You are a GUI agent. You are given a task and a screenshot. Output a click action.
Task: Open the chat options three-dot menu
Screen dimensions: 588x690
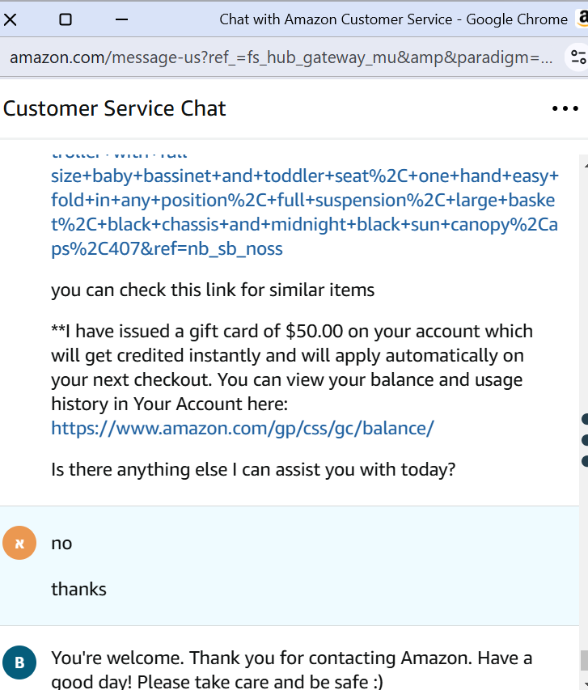click(x=565, y=108)
